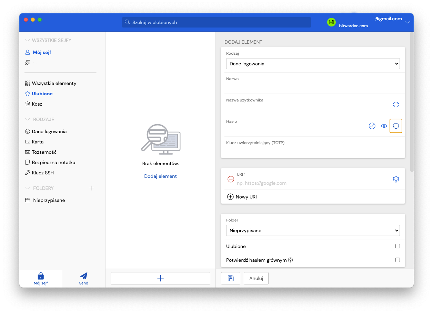Click the help icon beside Potwierdź hasłem głównym
The width and height of the screenshot is (433, 313).
click(x=290, y=260)
